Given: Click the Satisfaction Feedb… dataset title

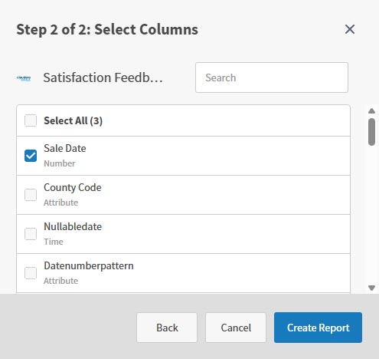Looking at the screenshot, I should 103,77.
